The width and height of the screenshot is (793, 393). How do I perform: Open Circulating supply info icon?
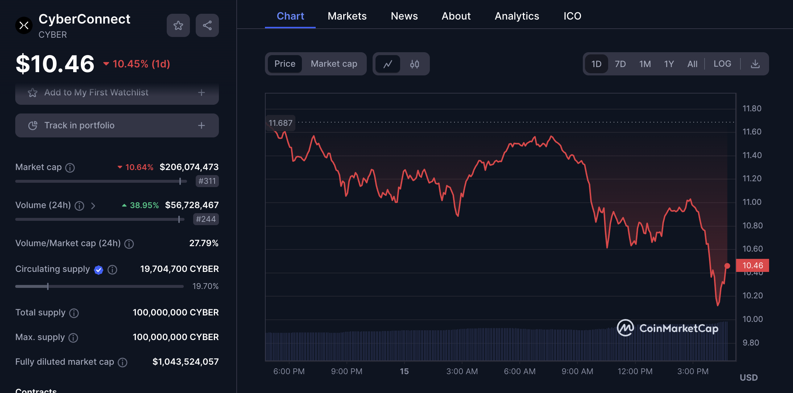coord(112,270)
